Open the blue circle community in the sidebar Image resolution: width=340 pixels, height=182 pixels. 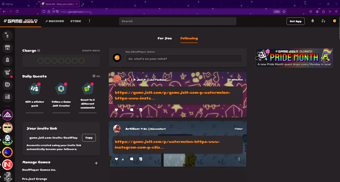point(8,152)
